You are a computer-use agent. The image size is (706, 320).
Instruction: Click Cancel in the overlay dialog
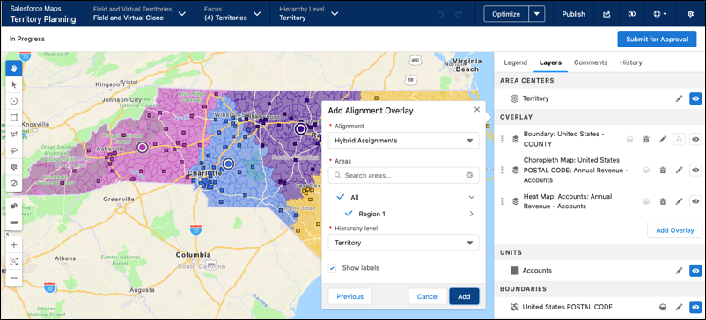click(428, 296)
